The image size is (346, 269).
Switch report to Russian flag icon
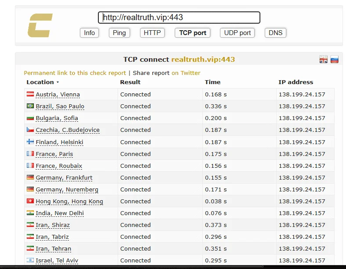click(334, 60)
